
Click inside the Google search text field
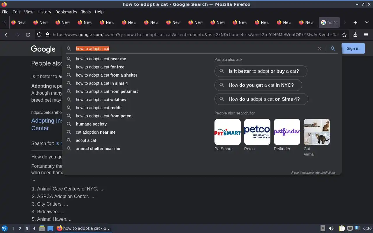[x=195, y=49]
